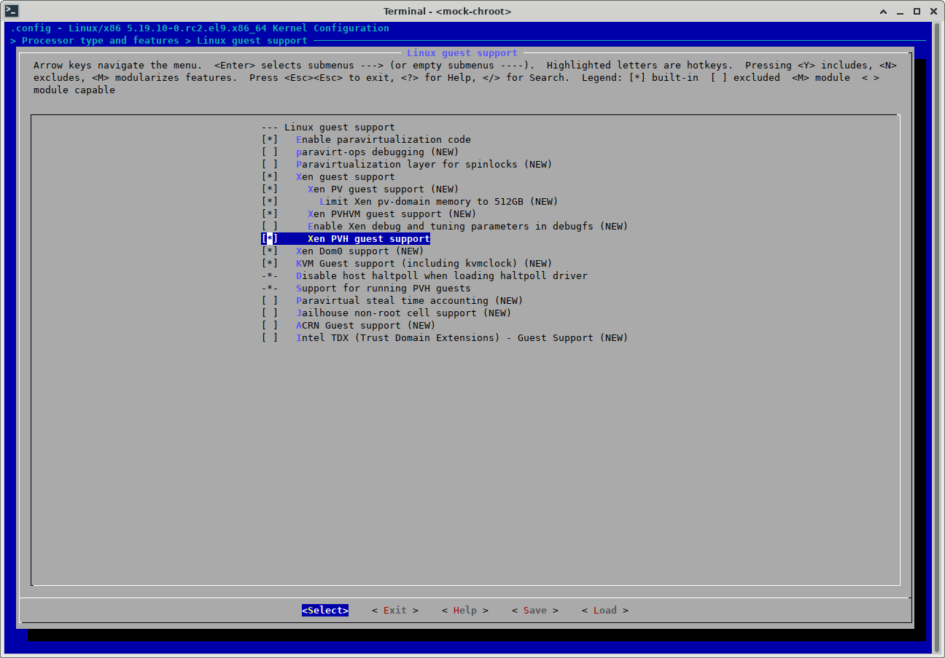Image resolution: width=945 pixels, height=658 pixels.
Task: Maximize the Terminal window
Action: click(x=917, y=11)
